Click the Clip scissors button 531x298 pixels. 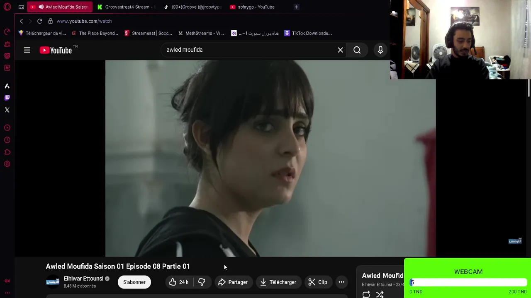tap(318, 282)
